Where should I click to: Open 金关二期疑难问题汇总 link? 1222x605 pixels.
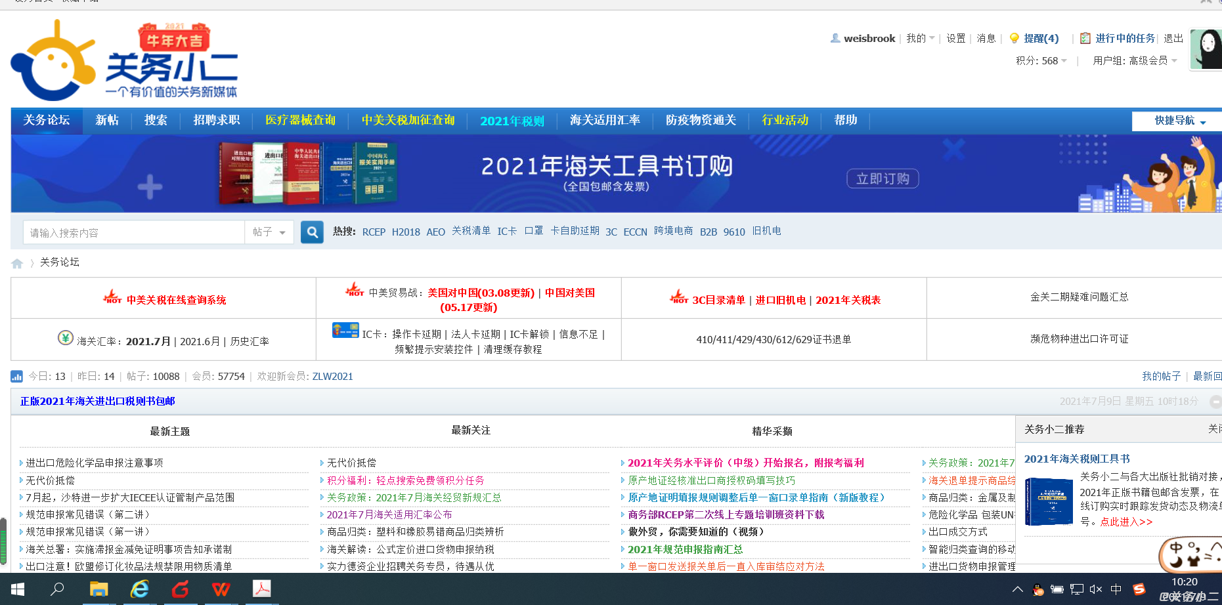pyautogui.click(x=1079, y=297)
